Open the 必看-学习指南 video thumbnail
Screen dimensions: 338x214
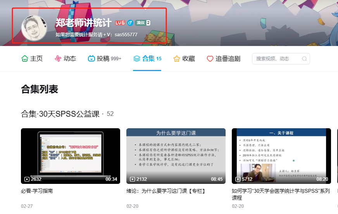point(71,156)
